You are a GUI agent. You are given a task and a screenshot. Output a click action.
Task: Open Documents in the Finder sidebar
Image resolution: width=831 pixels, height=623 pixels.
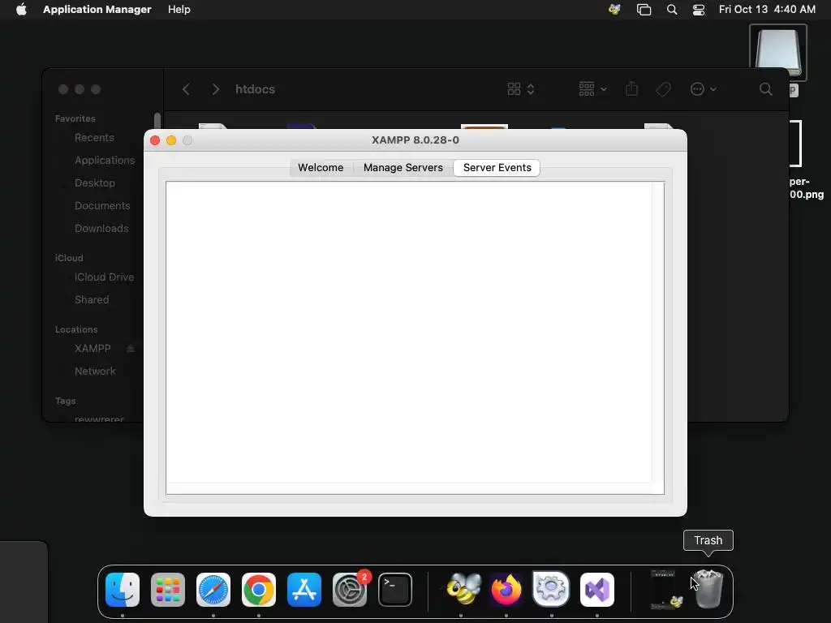coord(102,205)
